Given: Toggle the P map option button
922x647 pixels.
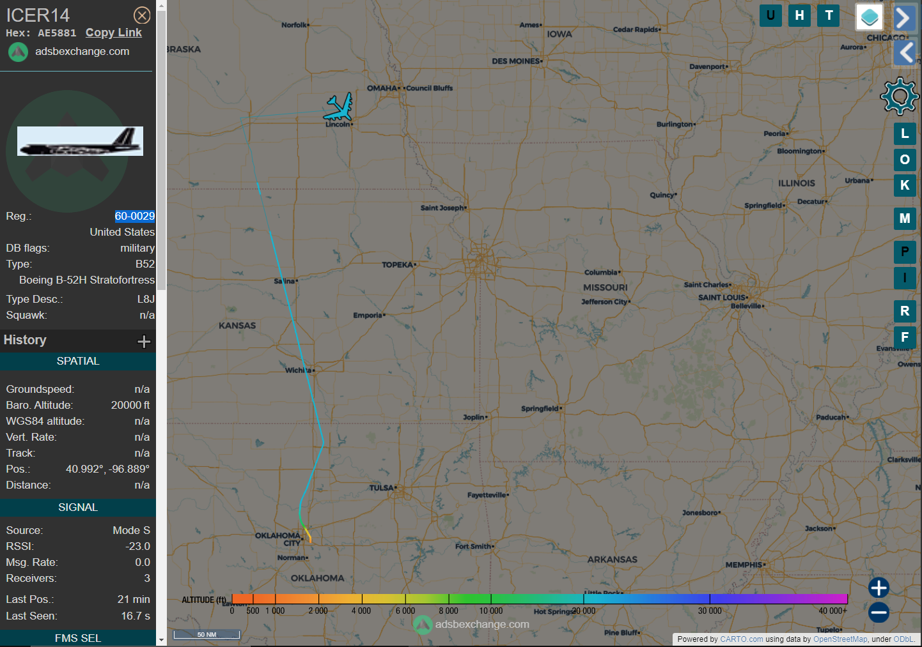Looking at the screenshot, I should point(905,252).
